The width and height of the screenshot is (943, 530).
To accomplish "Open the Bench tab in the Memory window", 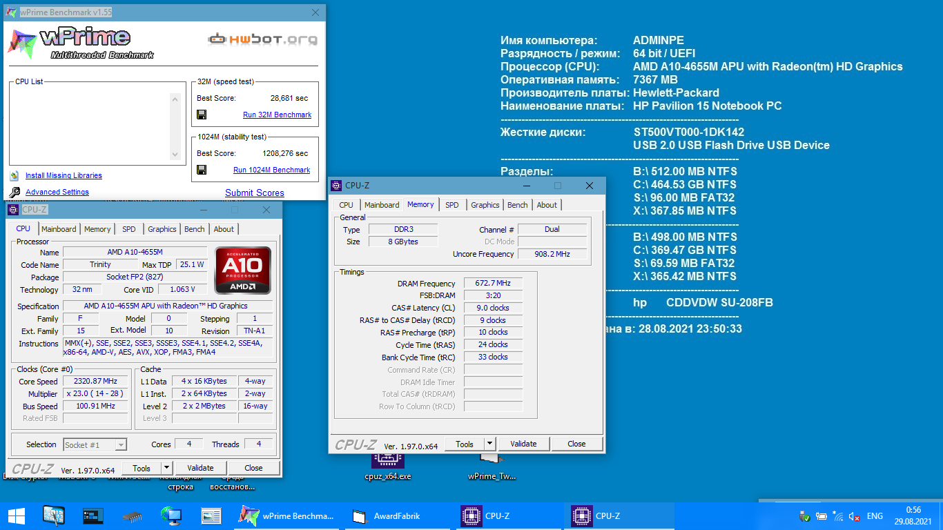I will 518,205.
